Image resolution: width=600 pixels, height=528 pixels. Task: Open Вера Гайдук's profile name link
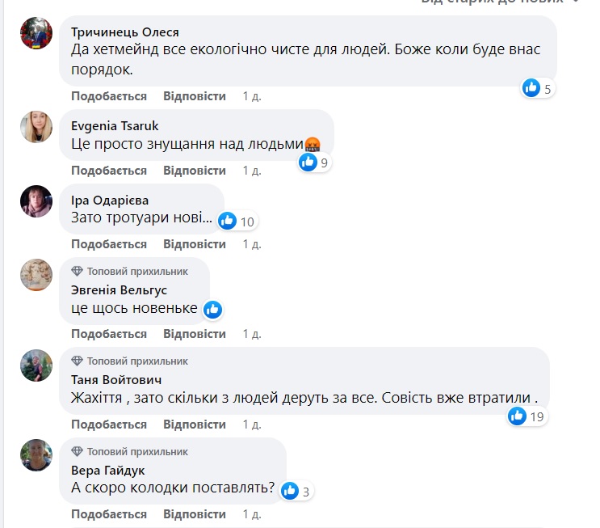[x=108, y=471]
